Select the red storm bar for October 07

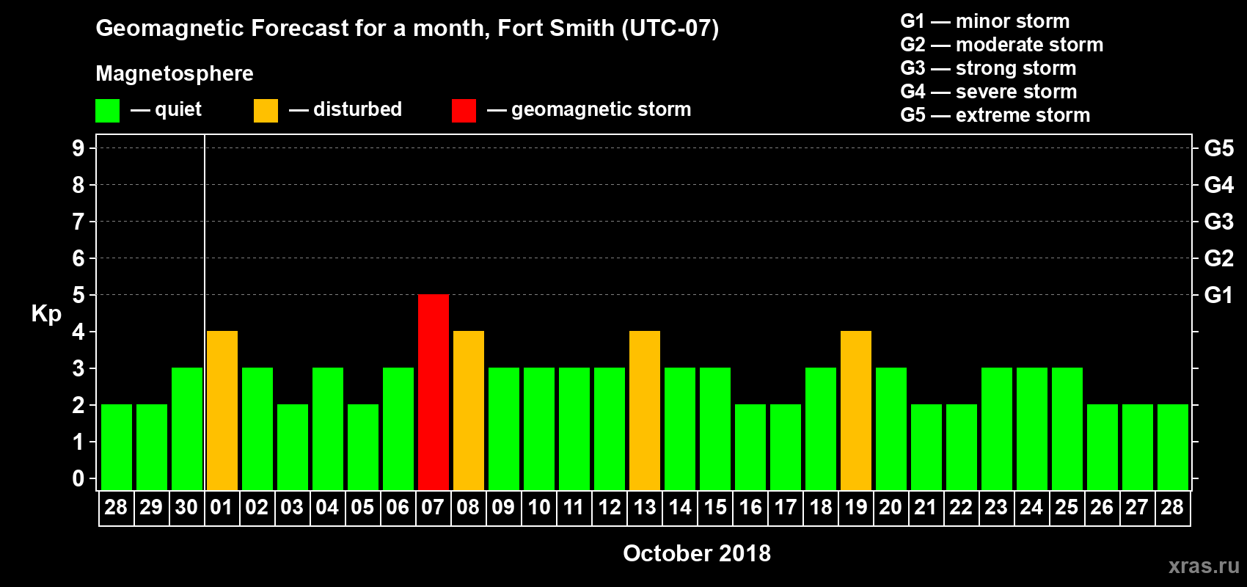pyautogui.click(x=434, y=392)
